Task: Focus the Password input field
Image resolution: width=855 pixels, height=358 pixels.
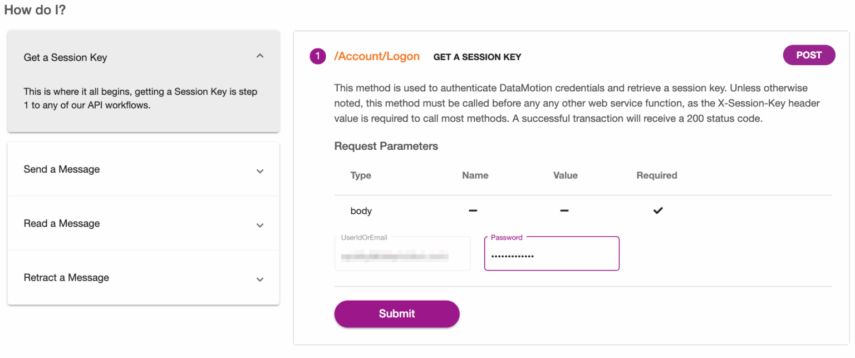Action: click(x=551, y=256)
